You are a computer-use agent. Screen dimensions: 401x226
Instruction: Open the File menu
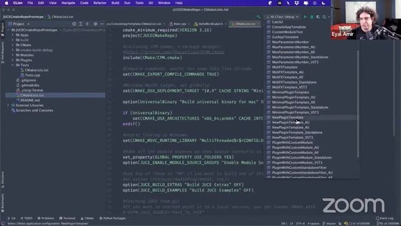click(30, 3)
